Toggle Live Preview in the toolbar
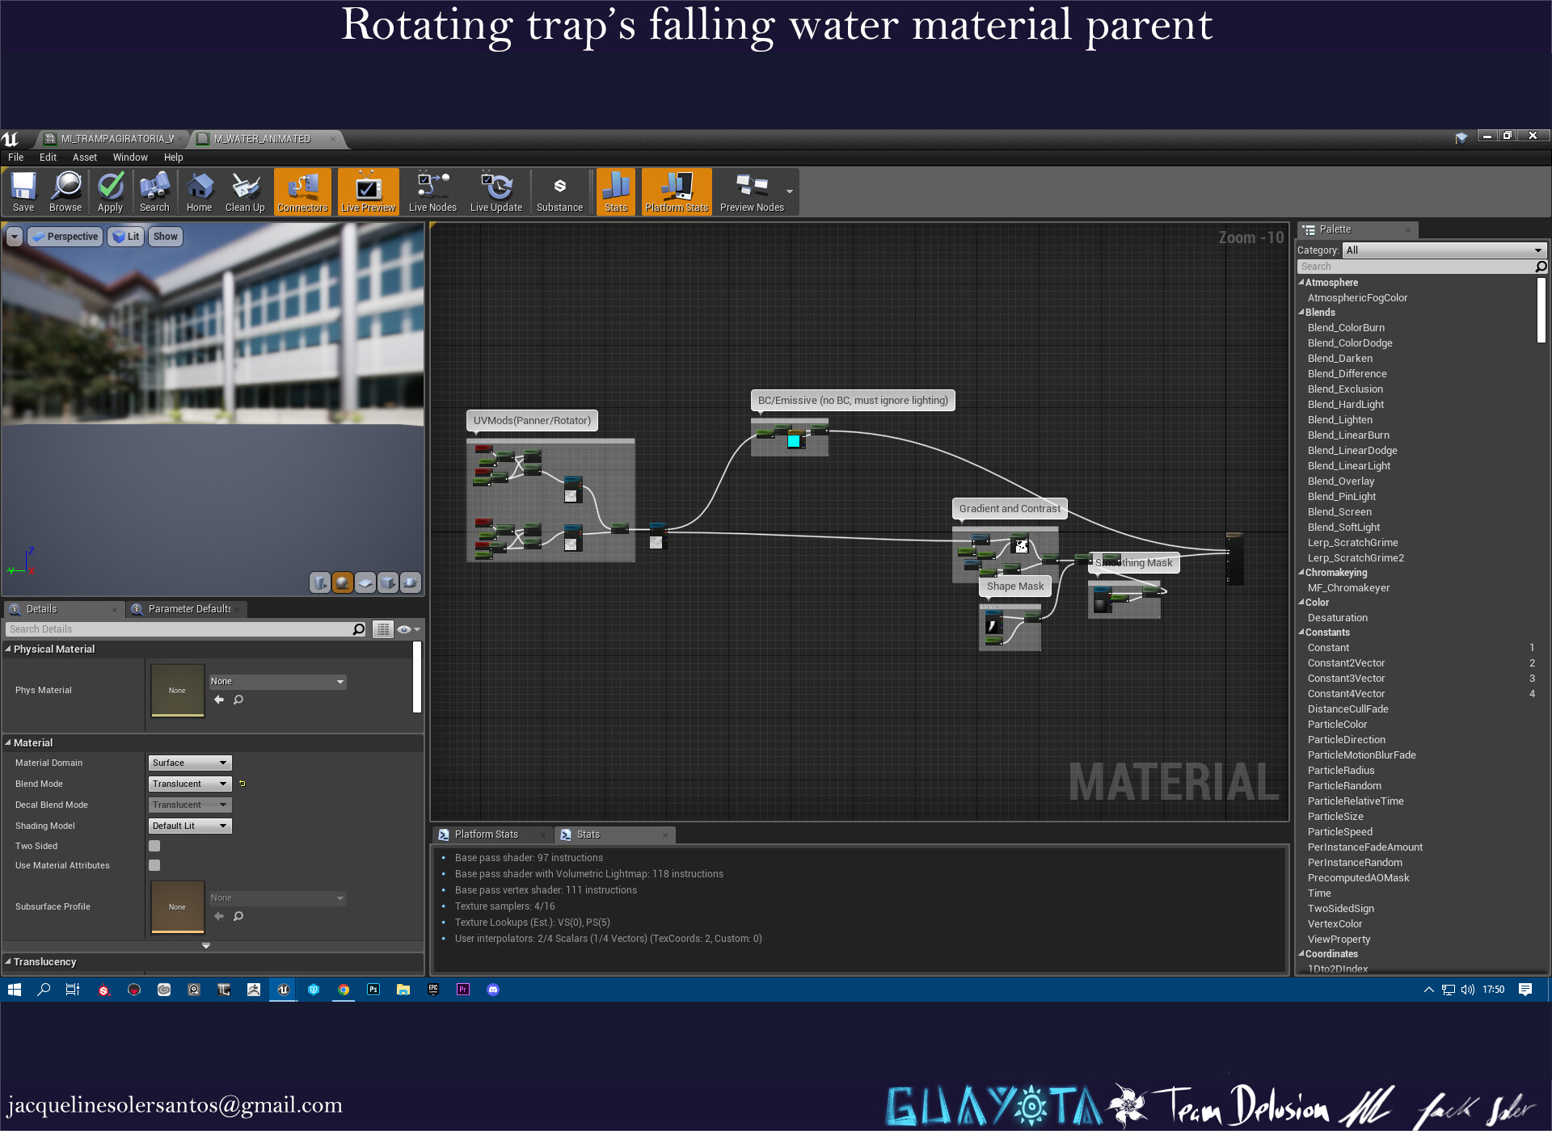The width and height of the screenshot is (1552, 1131). tap(368, 191)
